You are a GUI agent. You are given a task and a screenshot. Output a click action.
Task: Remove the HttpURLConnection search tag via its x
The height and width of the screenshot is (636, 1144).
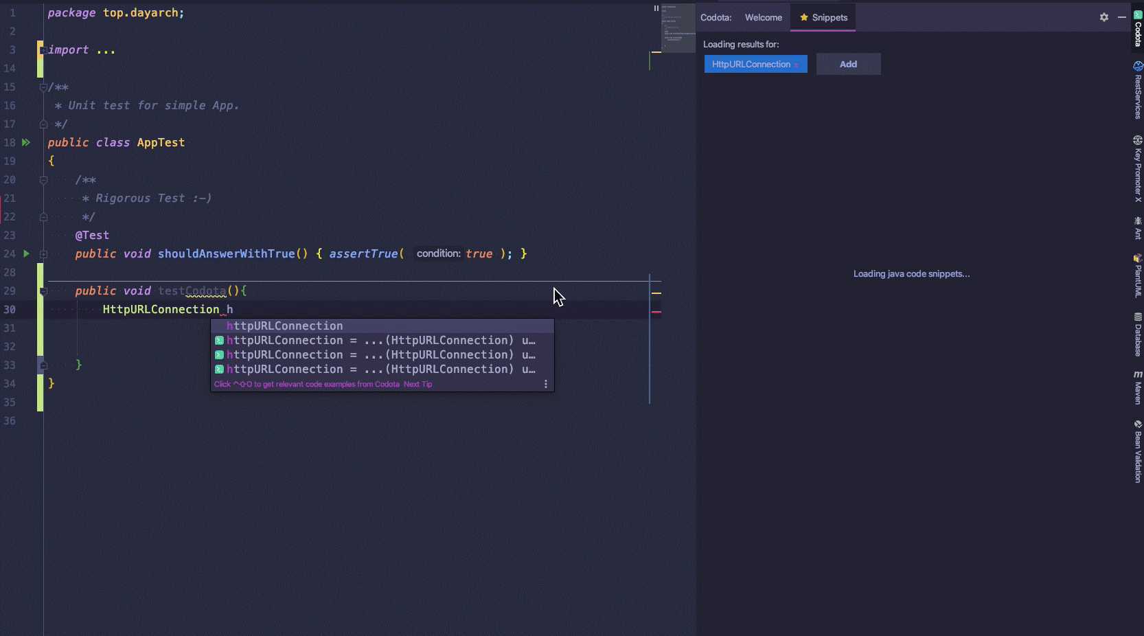pyautogui.click(x=797, y=65)
